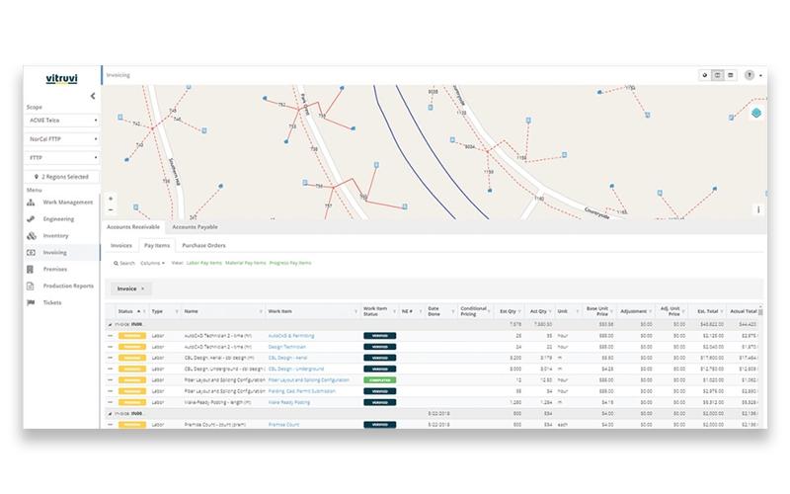Open the CBL Design - Aerial link
This screenshot has height=494, width=790.
pyautogui.click(x=287, y=358)
